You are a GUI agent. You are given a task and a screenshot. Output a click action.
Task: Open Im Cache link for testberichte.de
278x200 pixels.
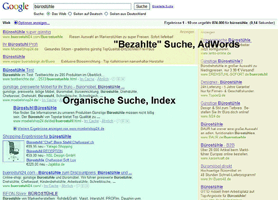point(87,79)
